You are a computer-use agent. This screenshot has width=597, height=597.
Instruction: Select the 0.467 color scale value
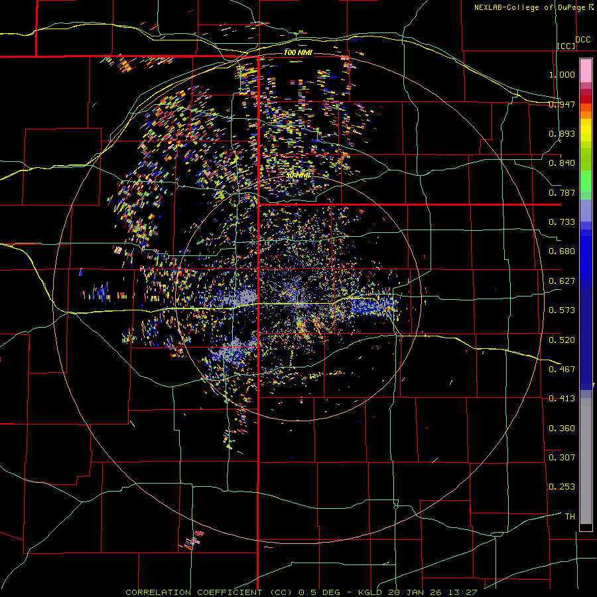pos(562,369)
